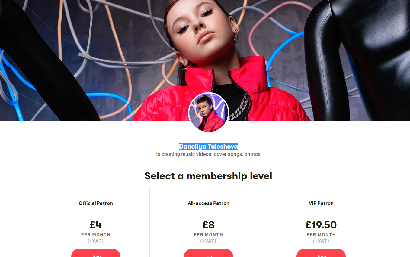
Task: Click 'PER MONTH' under the £8 price
Action: point(208,235)
